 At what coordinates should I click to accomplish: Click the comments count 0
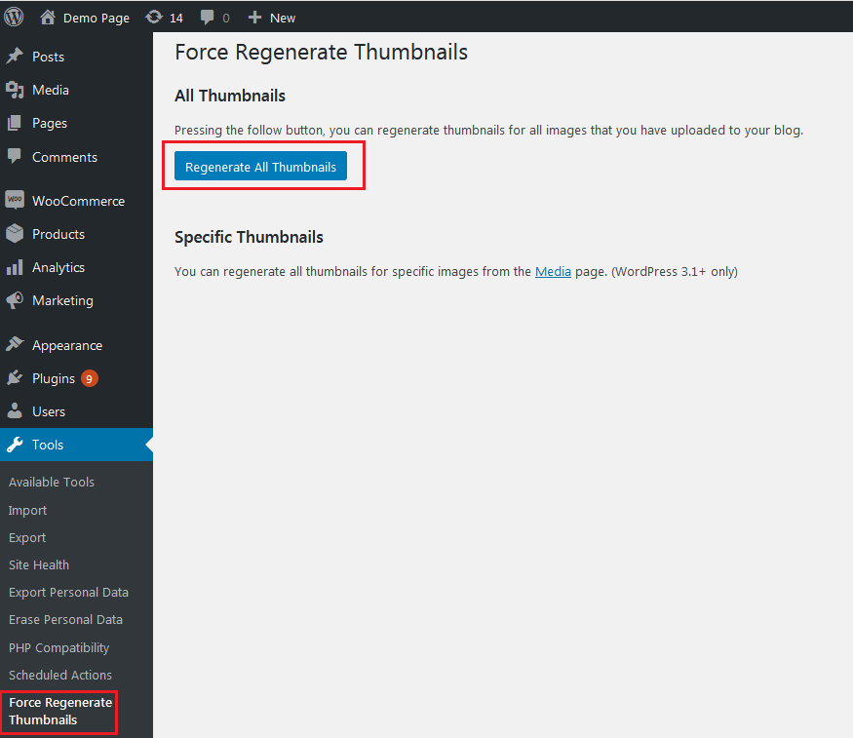click(x=226, y=18)
